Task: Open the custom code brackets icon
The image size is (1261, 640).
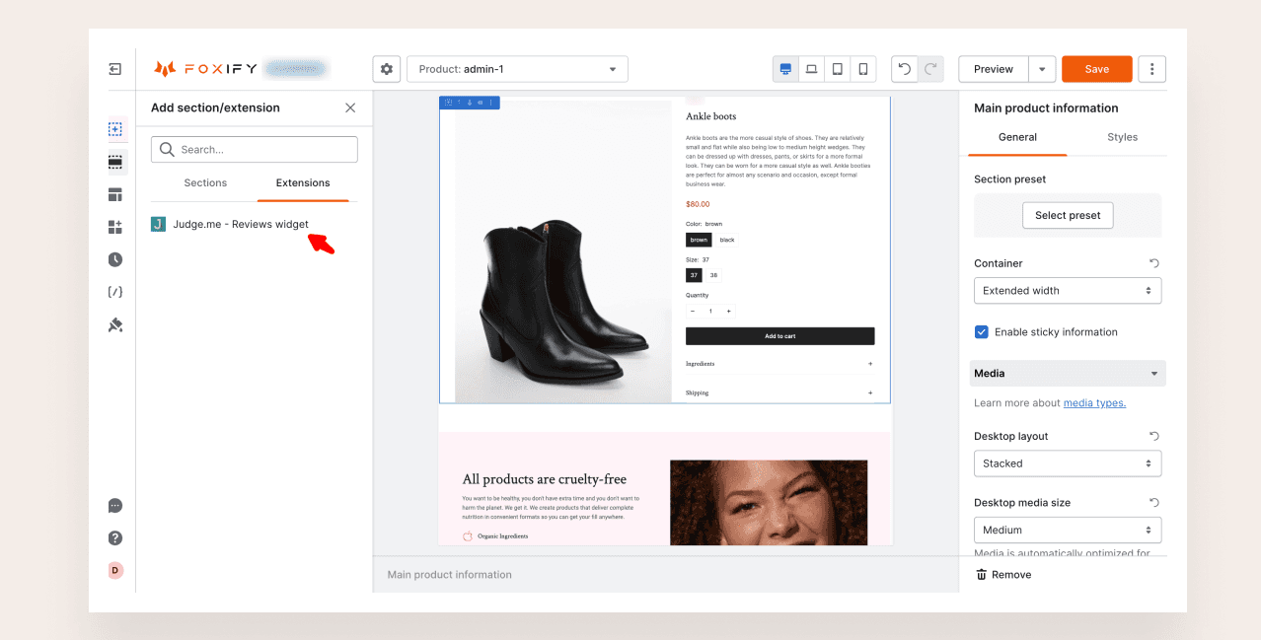Action: click(115, 292)
